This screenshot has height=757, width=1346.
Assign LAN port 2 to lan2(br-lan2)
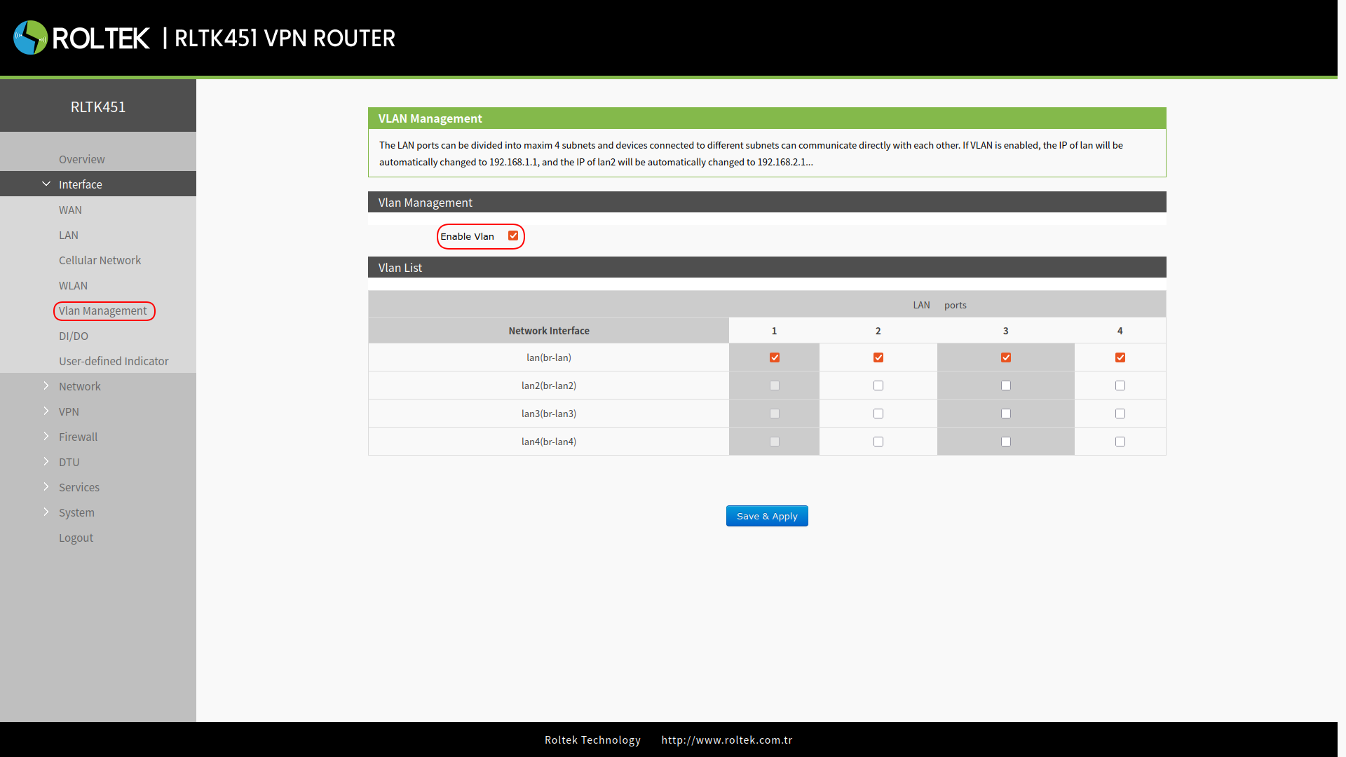pos(878,385)
